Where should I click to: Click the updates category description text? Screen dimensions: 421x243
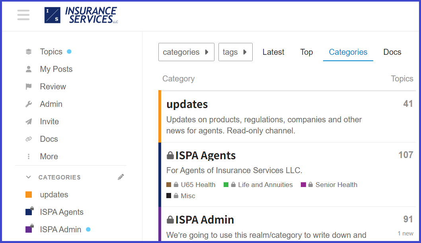tap(264, 125)
